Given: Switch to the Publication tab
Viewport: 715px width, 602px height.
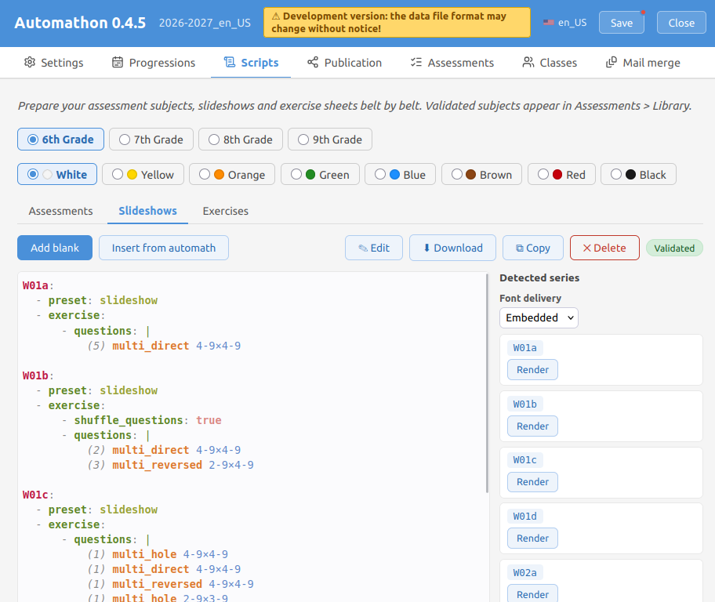Looking at the screenshot, I should [344, 63].
